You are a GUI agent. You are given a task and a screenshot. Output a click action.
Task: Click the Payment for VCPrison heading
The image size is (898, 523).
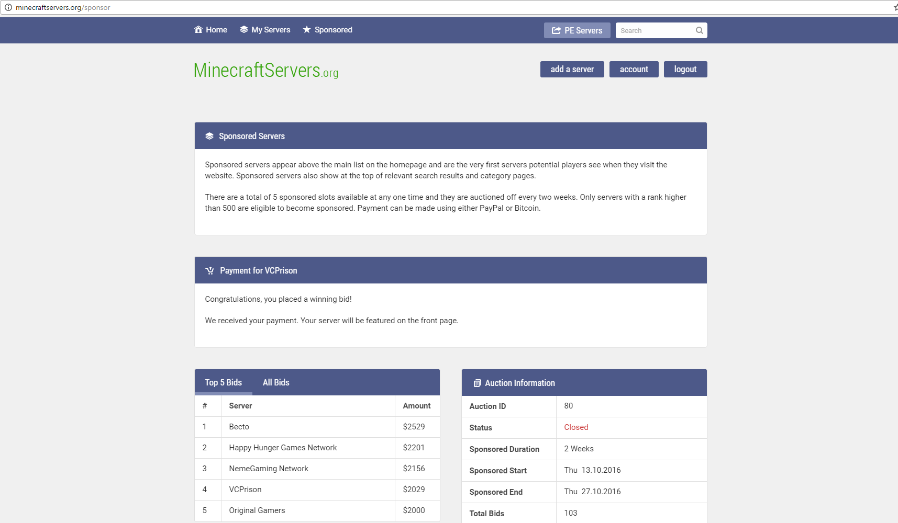pos(259,270)
